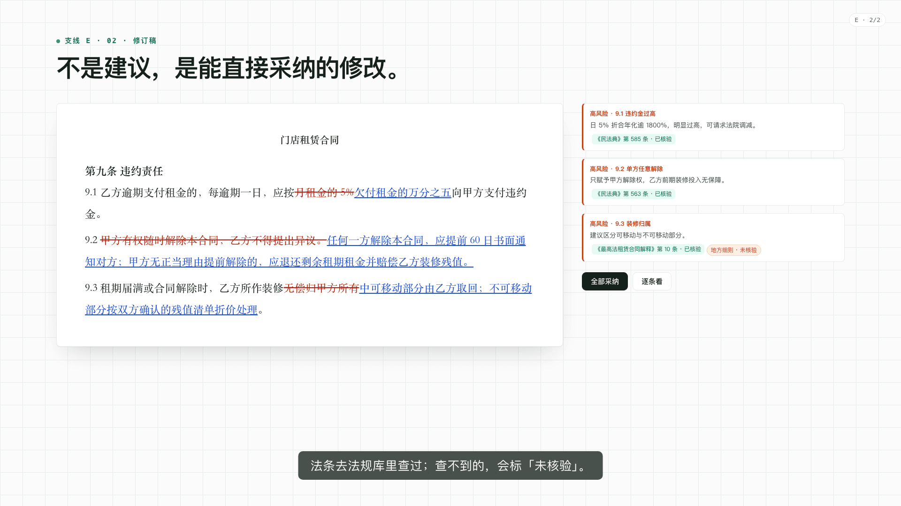Click the 逐条看 button
The width and height of the screenshot is (901, 506).
[652, 281]
